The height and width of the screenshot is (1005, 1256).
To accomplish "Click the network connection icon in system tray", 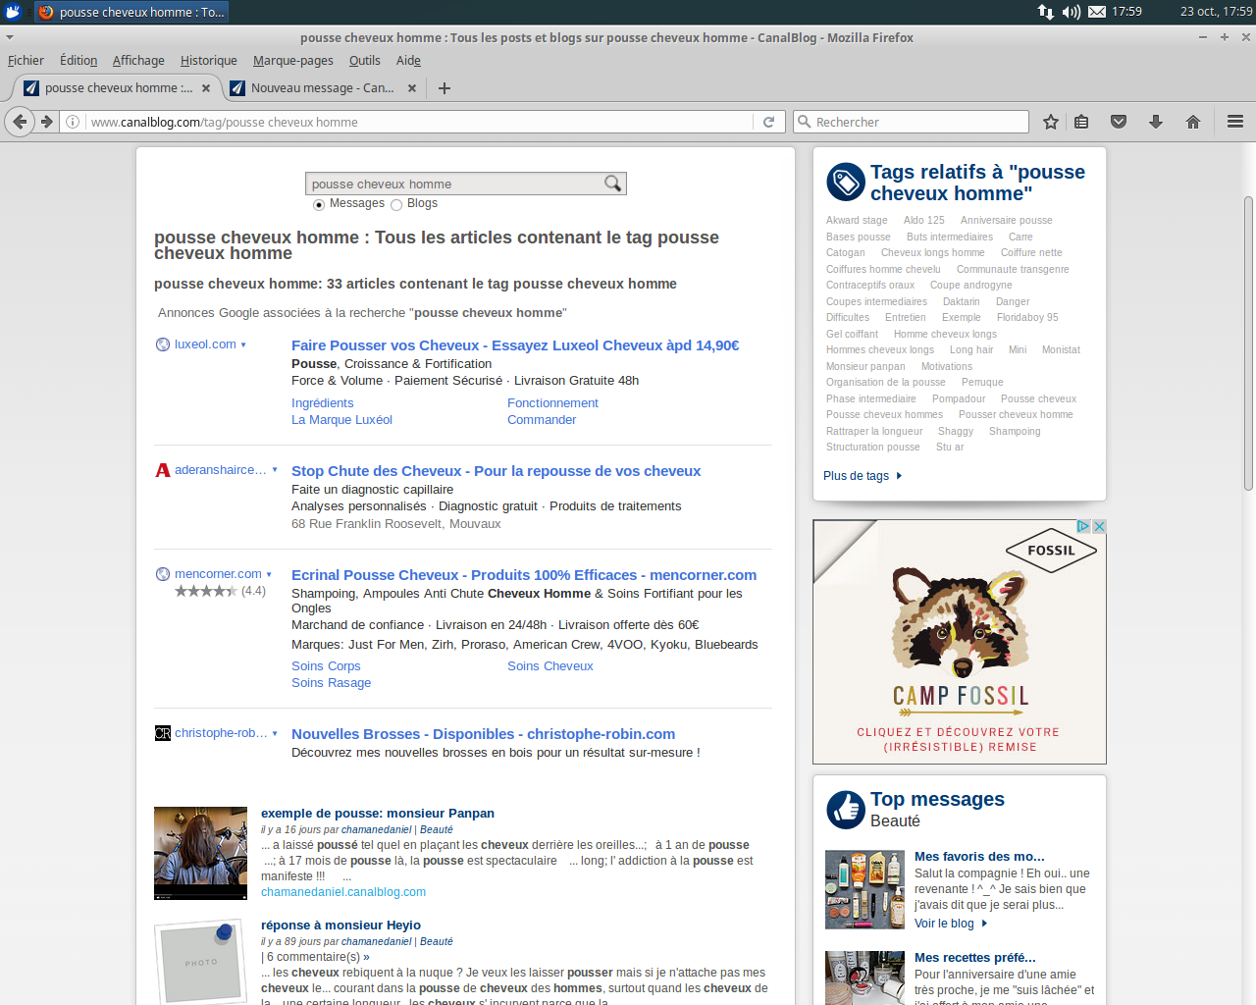I will pos(1046,12).
